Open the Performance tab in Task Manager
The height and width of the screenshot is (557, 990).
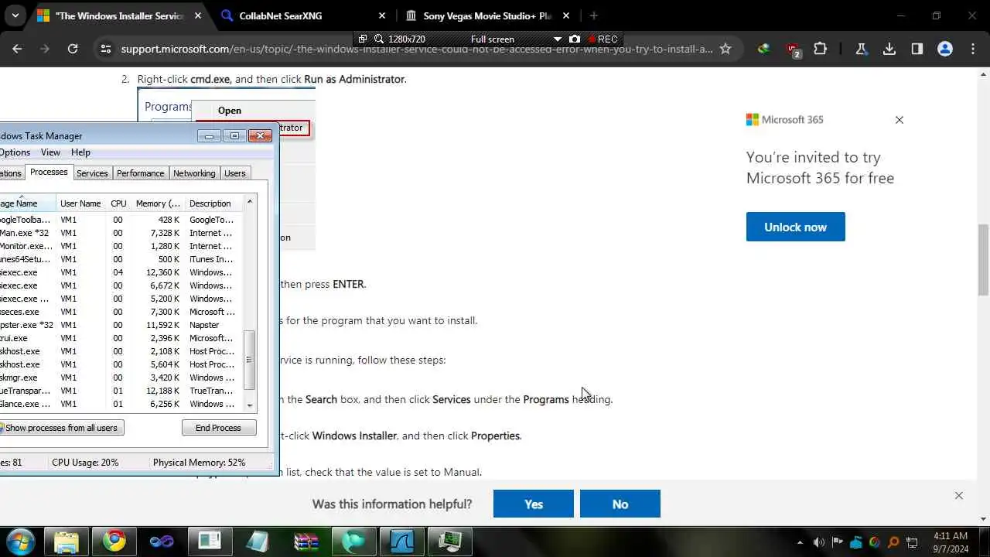pyautogui.click(x=140, y=173)
